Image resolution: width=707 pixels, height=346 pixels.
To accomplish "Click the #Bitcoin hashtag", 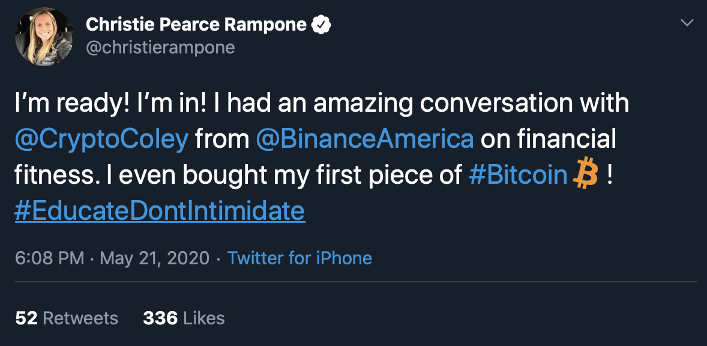I will [x=517, y=174].
